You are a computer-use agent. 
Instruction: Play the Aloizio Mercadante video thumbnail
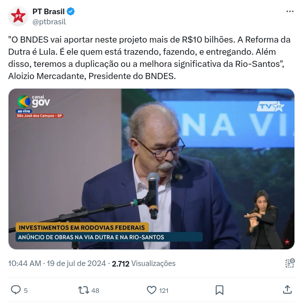(151, 169)
